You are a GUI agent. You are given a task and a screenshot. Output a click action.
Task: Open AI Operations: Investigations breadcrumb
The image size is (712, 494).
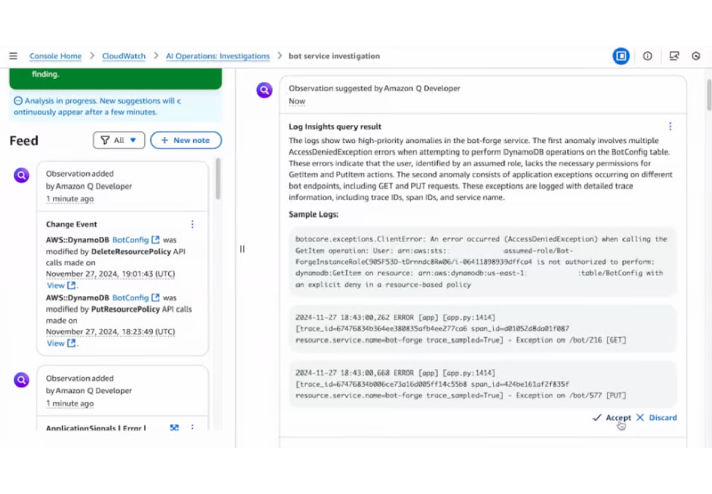pos(218,56)
